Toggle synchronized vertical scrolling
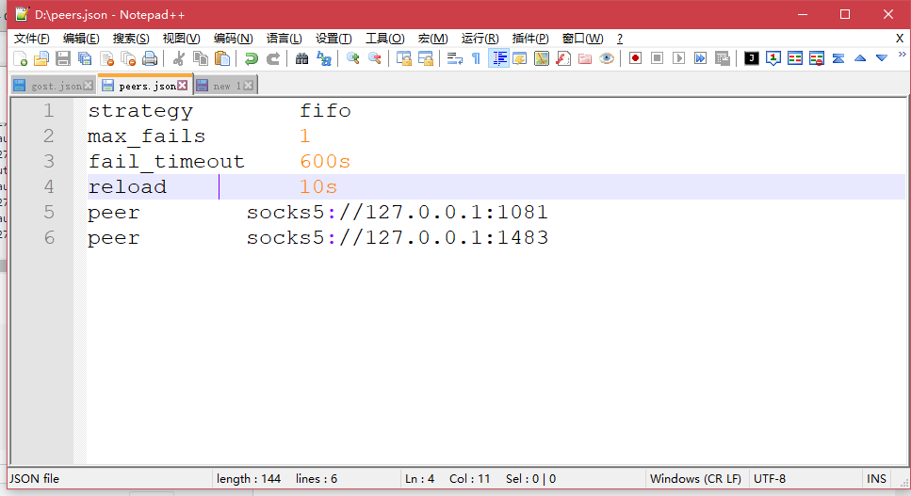This screenshot has height=496, width=911. coord(404,58)
